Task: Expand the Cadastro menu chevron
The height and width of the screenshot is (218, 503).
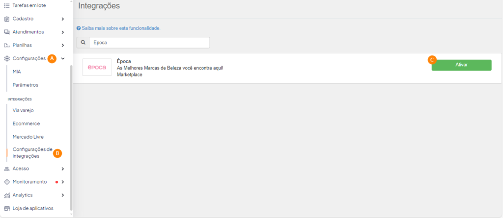Action: [x=62, y=19]
